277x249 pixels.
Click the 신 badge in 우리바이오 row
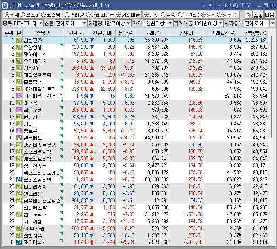pyautogui.click(x=19, y=61)
